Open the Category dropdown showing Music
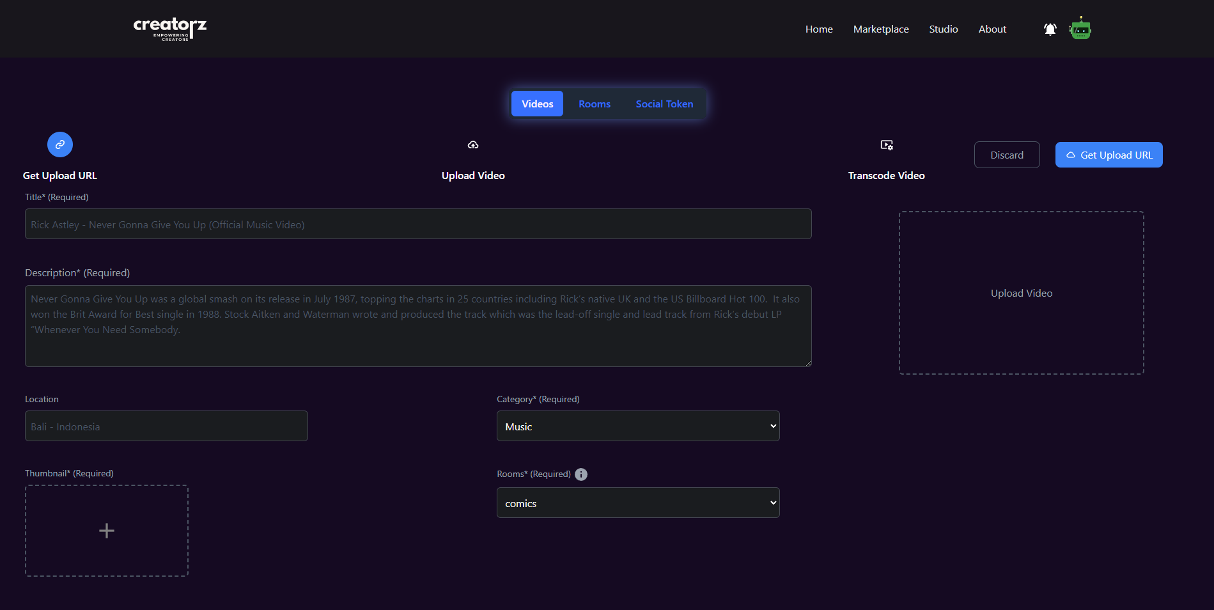This screenshot has height=610, width=1214. 638,426
